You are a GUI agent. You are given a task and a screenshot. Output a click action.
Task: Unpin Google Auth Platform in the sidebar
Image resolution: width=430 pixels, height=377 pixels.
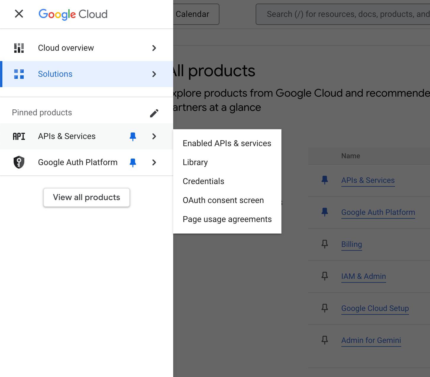[133, 162]
